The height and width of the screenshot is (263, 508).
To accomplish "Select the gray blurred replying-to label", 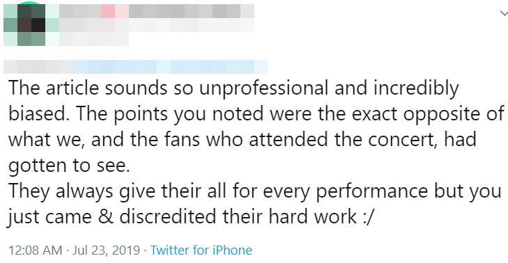I will point(38,67).
